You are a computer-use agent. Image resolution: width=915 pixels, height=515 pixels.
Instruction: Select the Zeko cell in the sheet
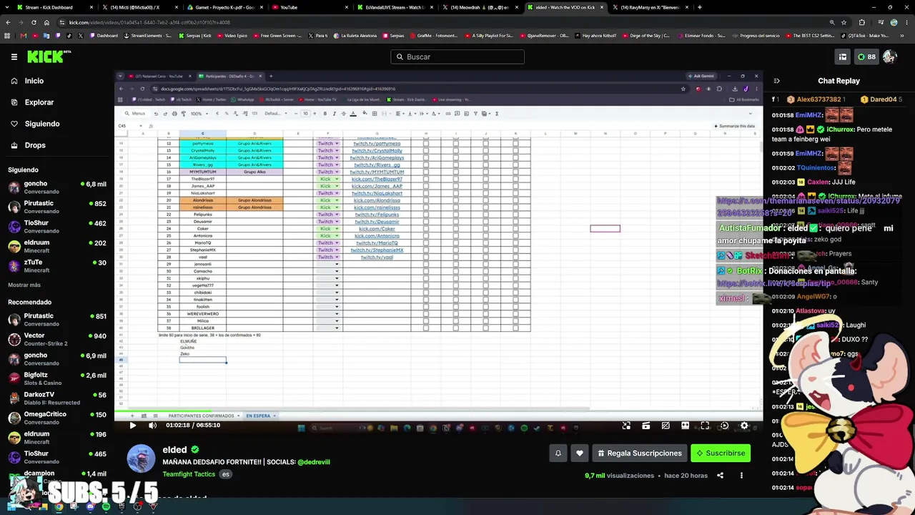pos(202,354)
